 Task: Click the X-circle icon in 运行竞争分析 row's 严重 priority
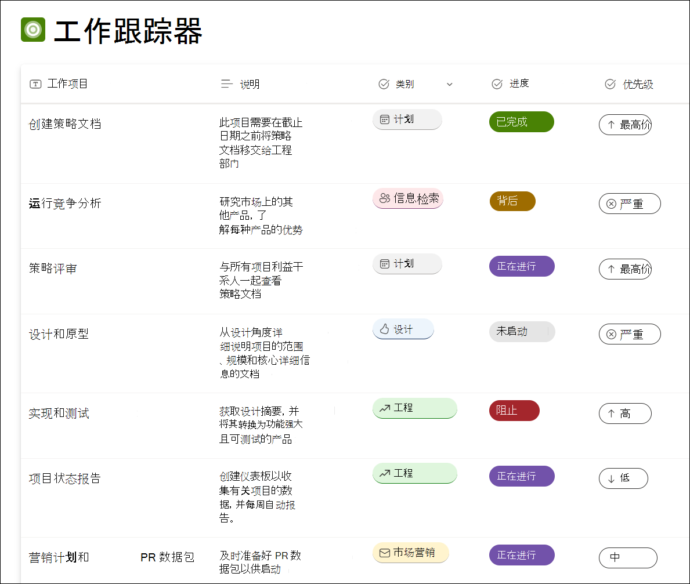(x=611, y=204)
